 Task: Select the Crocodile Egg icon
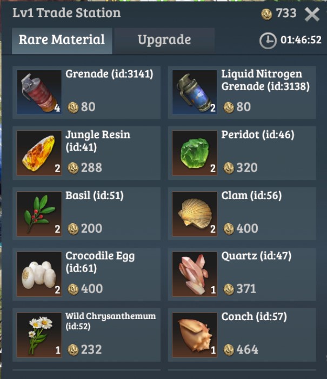tap(39, 274)
